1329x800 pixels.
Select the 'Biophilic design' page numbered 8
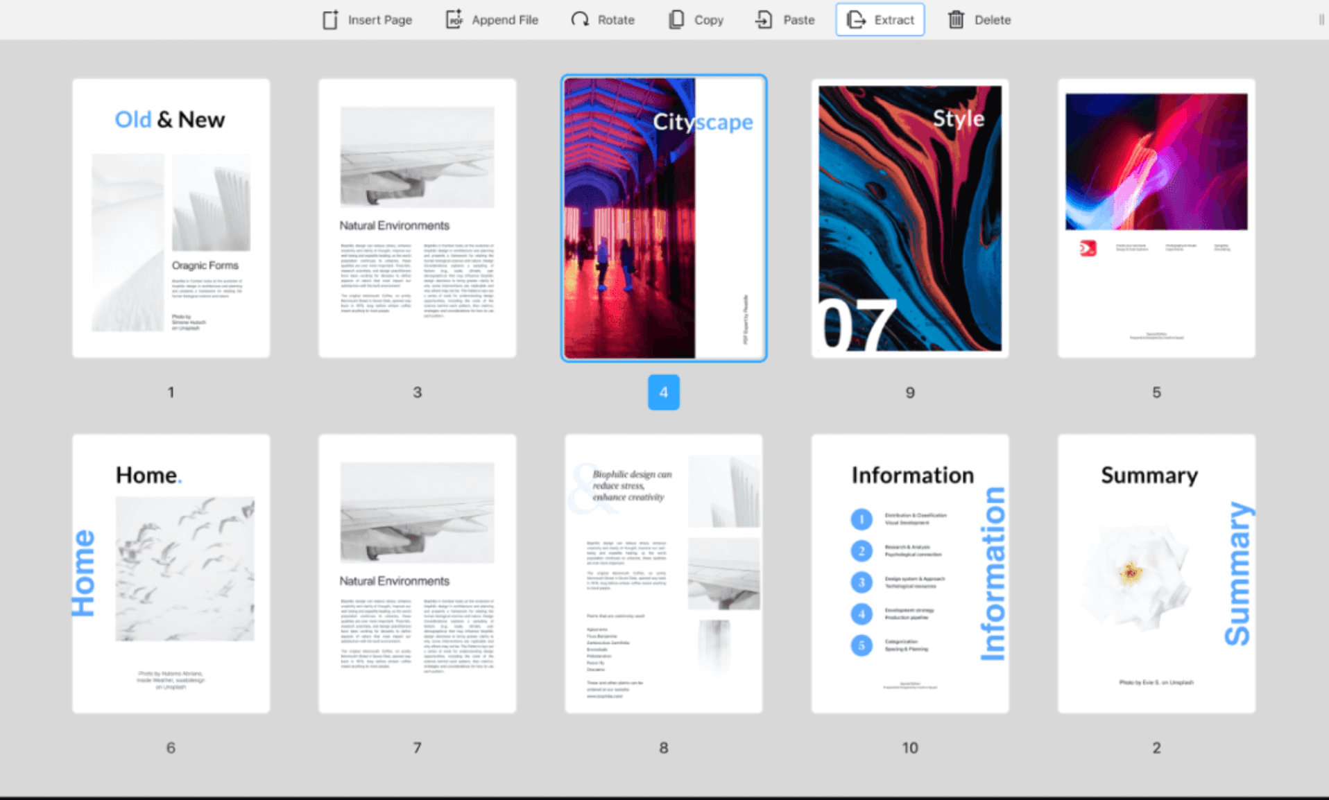tap(663, 573)
